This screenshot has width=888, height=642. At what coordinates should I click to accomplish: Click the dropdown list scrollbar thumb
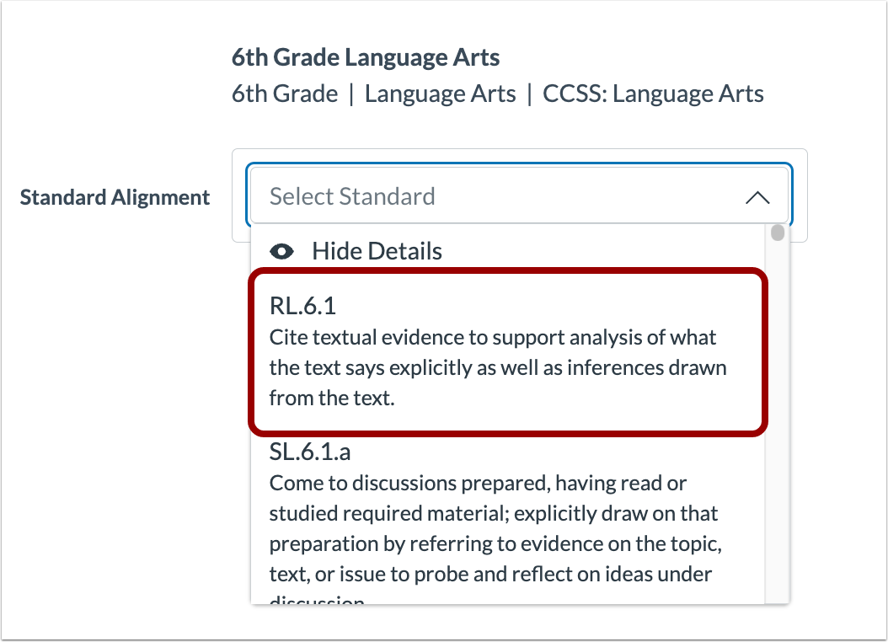click(x=778, y=233)
